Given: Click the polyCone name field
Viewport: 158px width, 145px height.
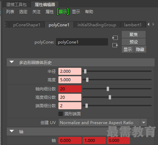Looking at the screenshot, I should pos(82,42).
